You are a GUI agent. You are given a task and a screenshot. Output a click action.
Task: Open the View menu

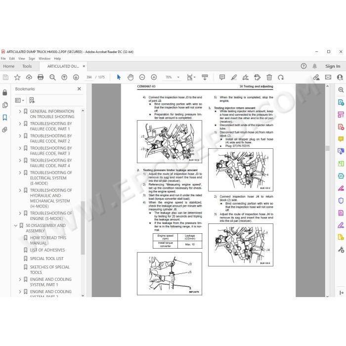[22, 58]
